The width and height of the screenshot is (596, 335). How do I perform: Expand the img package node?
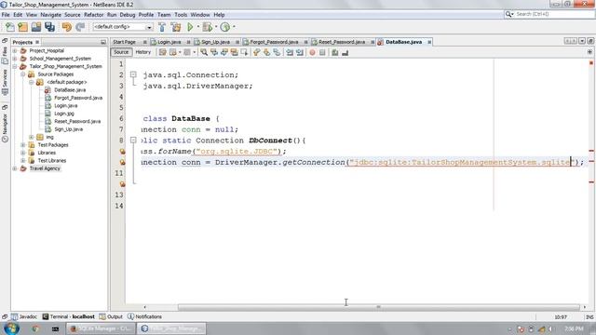click(32, 137)
